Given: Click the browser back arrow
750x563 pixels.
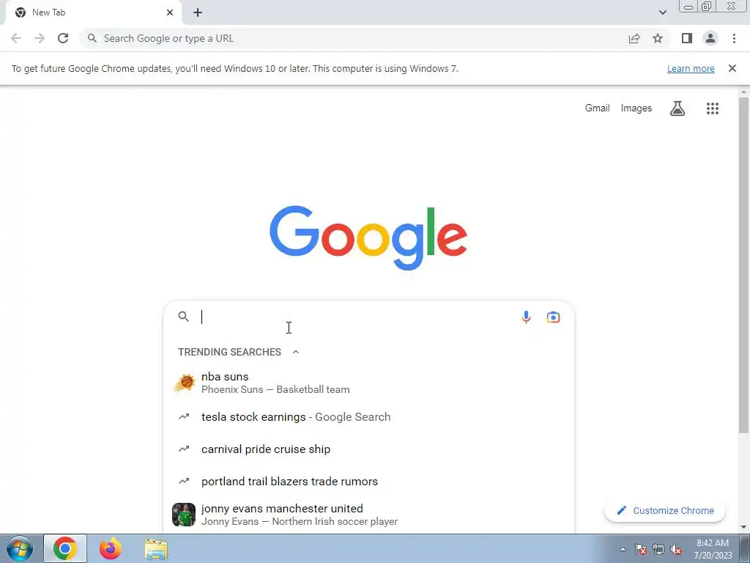Looking at the screenshot, I should (16, 38).
